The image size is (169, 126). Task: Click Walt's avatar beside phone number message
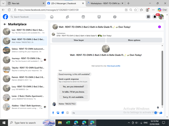54,104
